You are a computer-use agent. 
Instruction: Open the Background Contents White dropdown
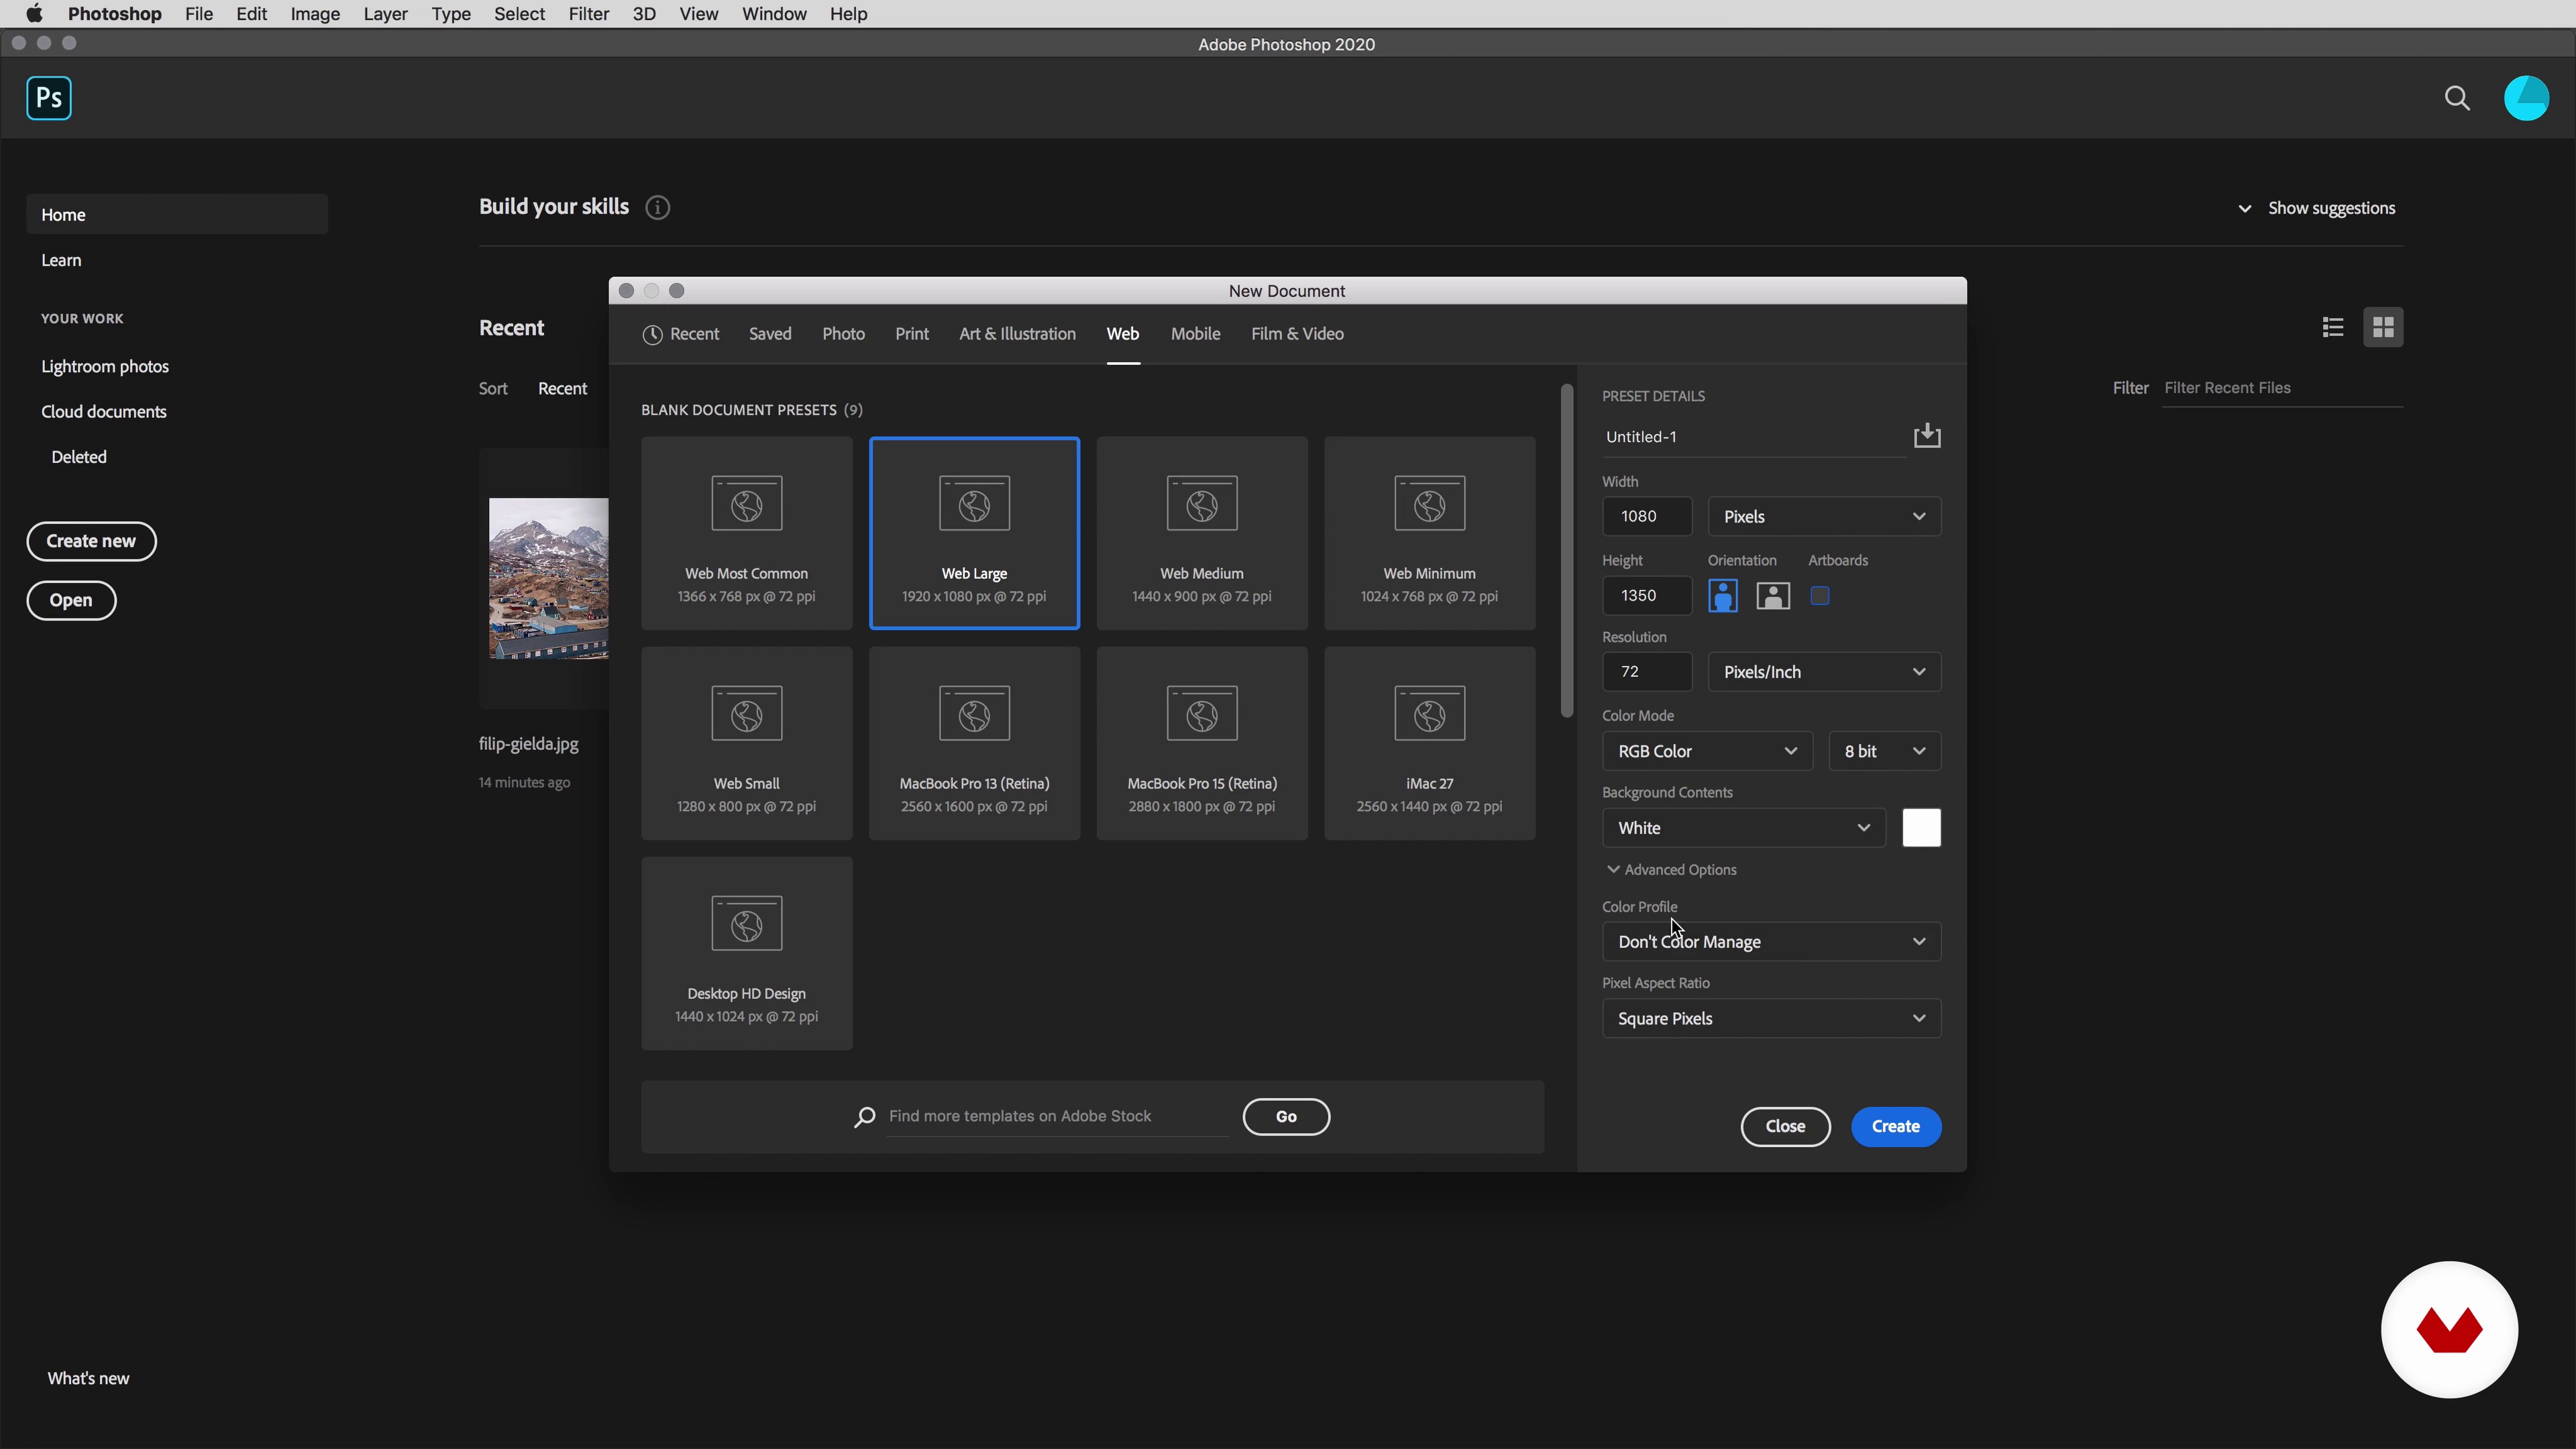[1744, 828]
